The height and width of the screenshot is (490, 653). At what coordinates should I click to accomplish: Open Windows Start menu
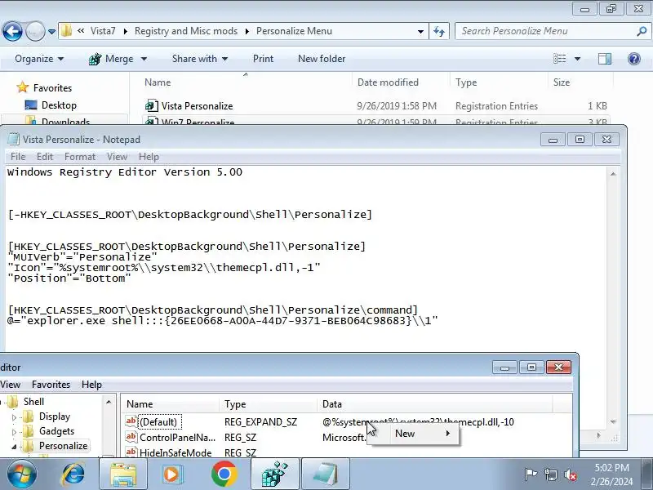tap(21, 474)
